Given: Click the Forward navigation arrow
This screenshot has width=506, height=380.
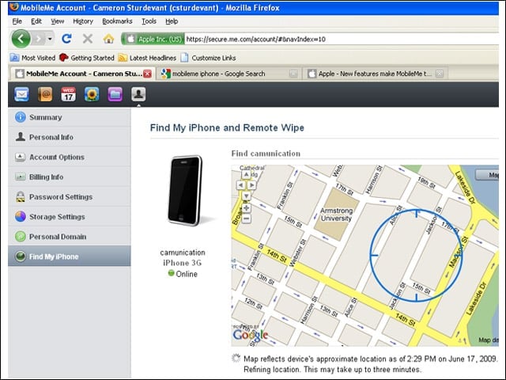Looking at the screenshot, I should point(39,39).
